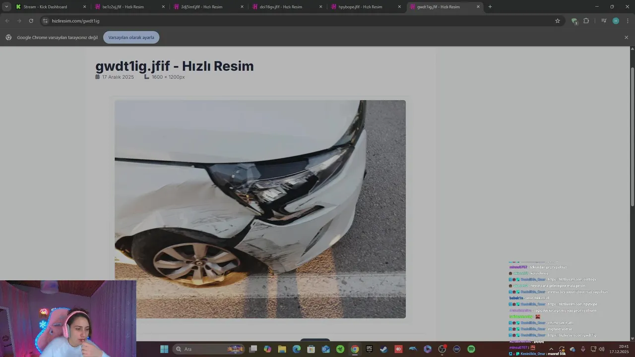Click 'Varsayılan olarak ayarla' button
635x357 pixels.
point(131,37)
